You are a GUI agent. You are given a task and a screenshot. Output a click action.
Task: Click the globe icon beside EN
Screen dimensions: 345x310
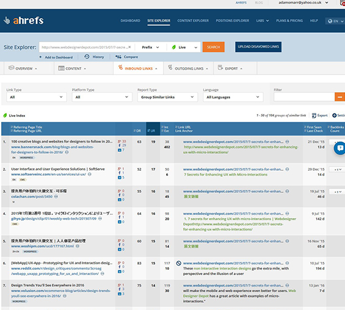pyautogui.click(x=330, y=21)
